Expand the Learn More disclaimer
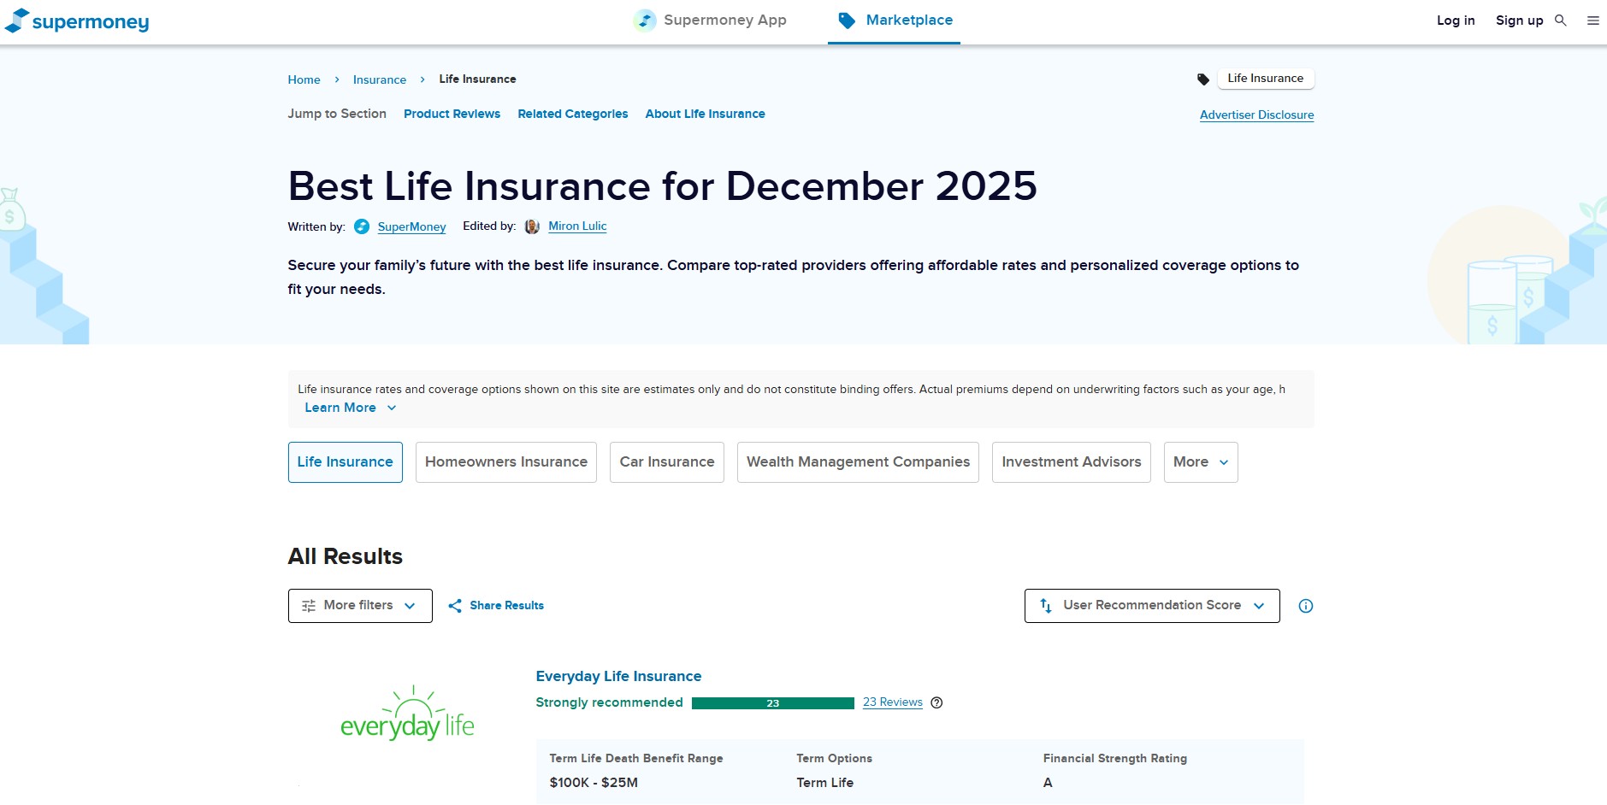Image resolution: width=1607 pixels, height=805 pixels. (351, 408)
